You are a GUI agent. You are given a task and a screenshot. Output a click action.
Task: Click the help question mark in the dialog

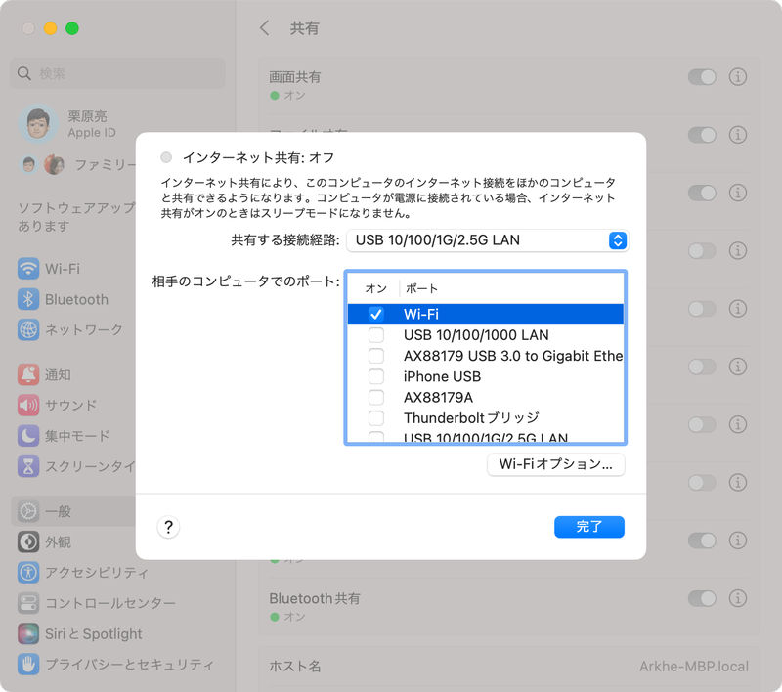tap(168, 527)
